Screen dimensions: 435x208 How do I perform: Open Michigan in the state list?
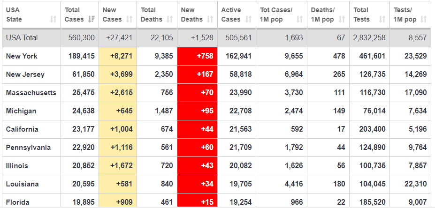click(x=21, y=111)
